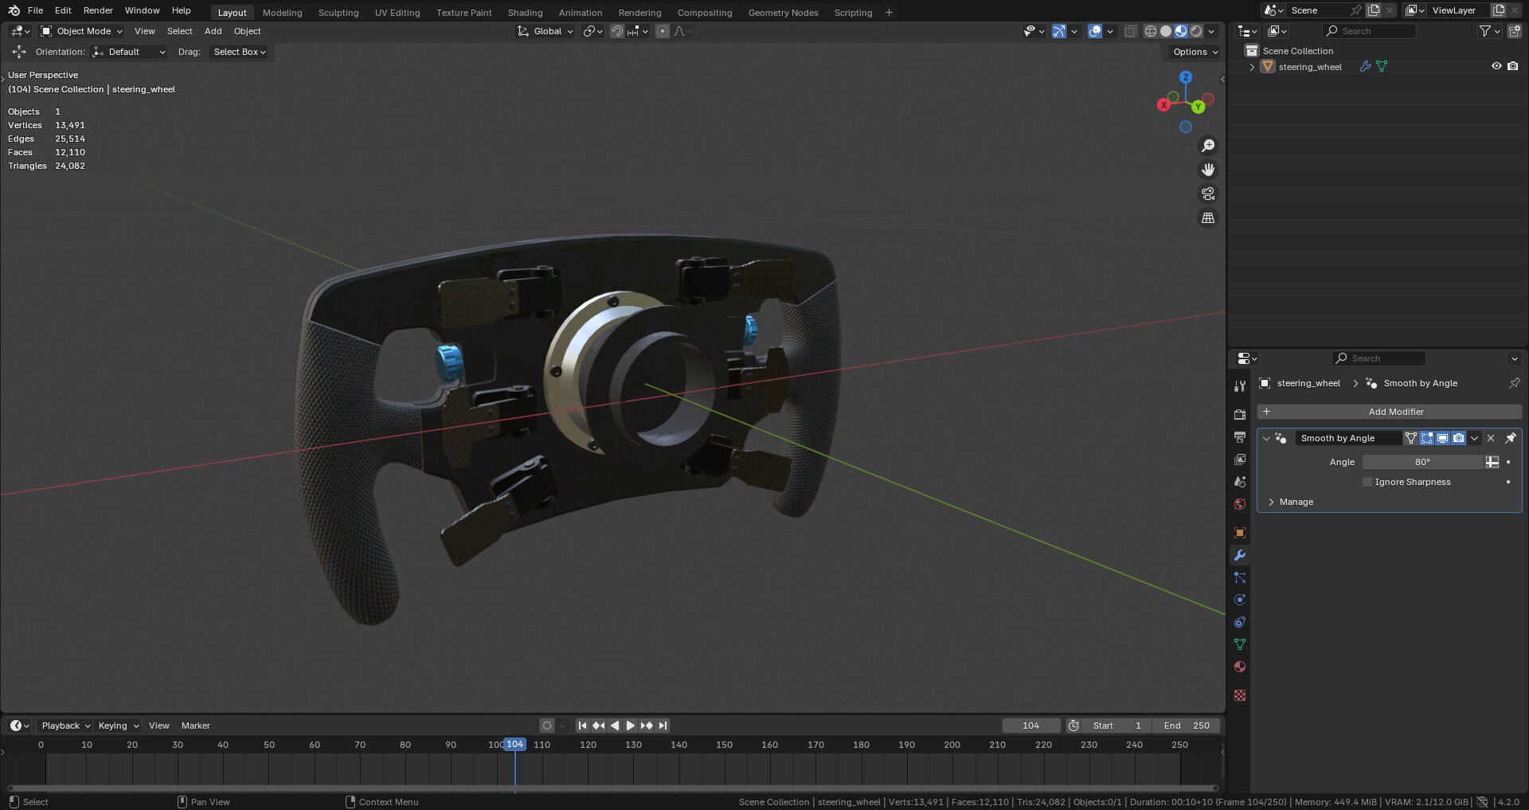Switch to the Geometry Nodes workspace tab
Screen dimensions: 1529x810
coord(783,13)
